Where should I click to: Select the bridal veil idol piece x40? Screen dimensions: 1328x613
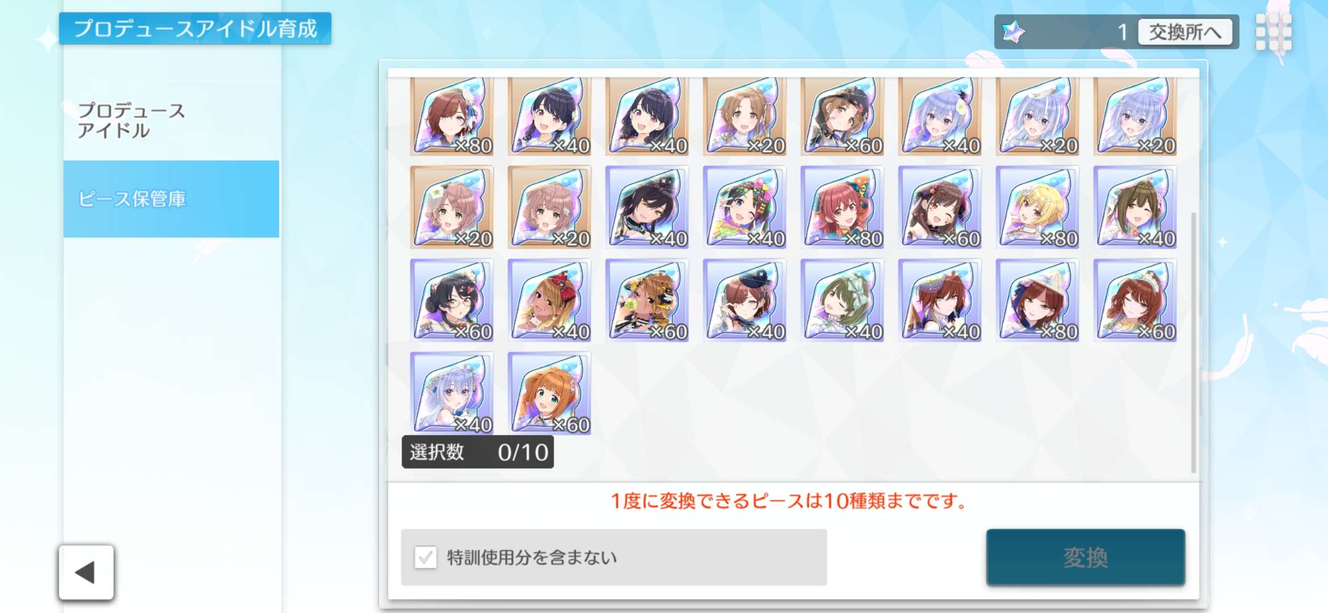pos(452,393)
